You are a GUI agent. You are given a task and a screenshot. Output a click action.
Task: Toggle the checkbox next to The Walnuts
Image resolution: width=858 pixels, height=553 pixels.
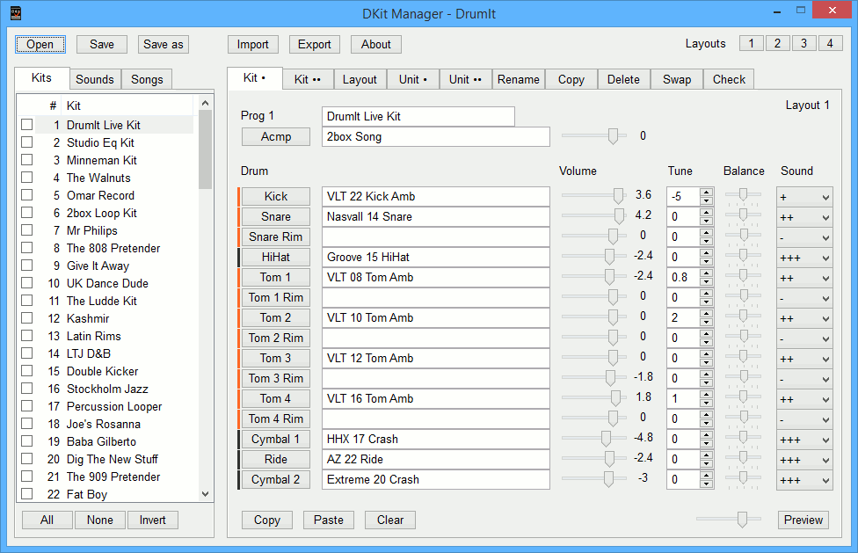pos(26,178)
